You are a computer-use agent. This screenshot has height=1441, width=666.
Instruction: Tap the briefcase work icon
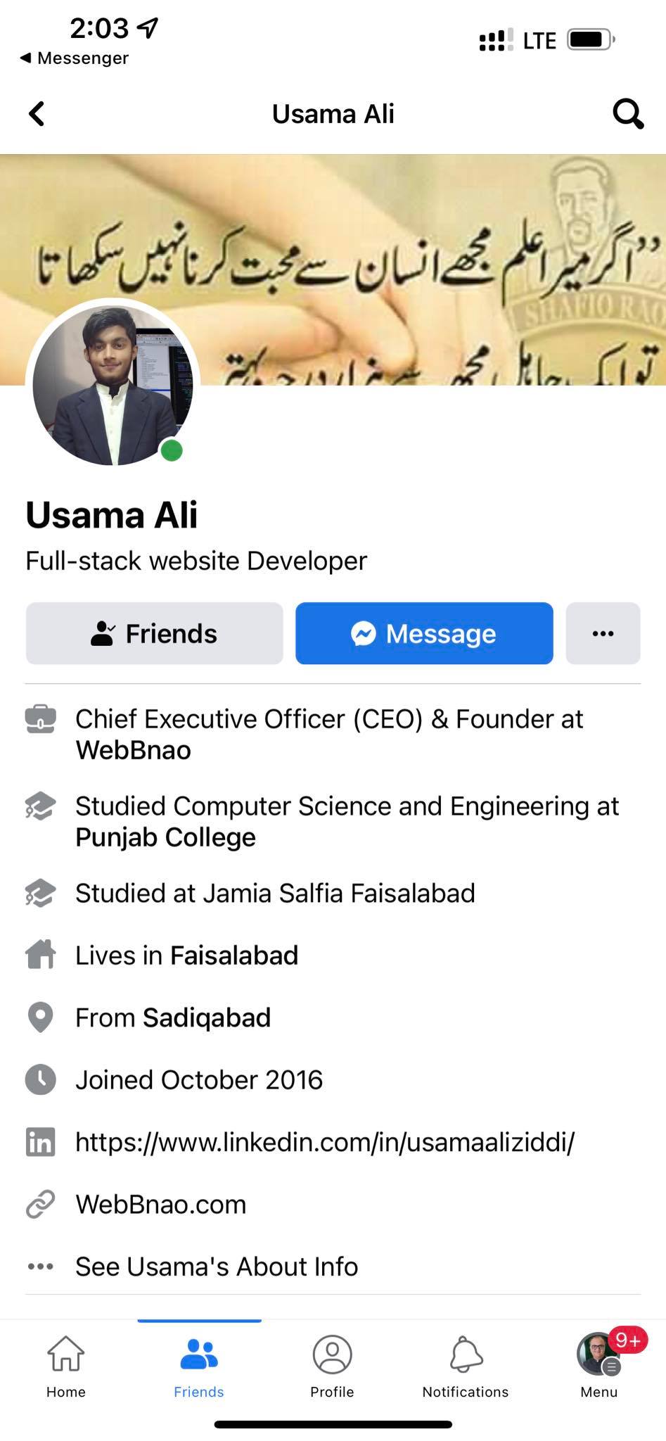point(40,719)
